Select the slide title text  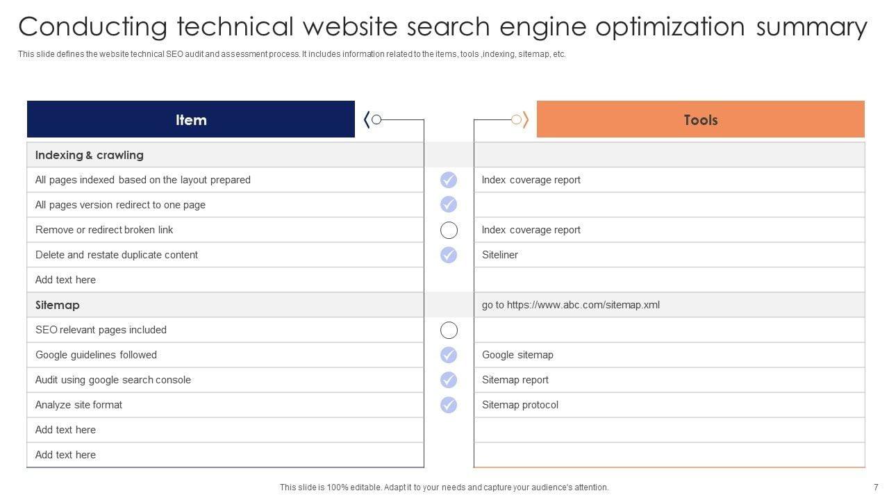click(x=442, y=27)
